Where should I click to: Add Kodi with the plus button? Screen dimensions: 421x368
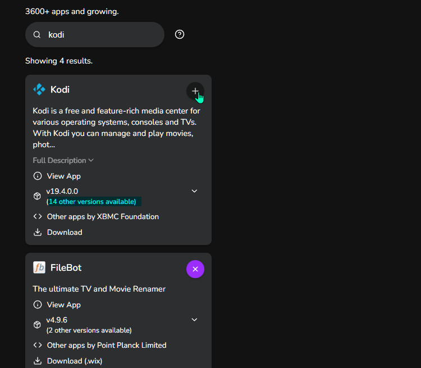(x=195, y=91)
